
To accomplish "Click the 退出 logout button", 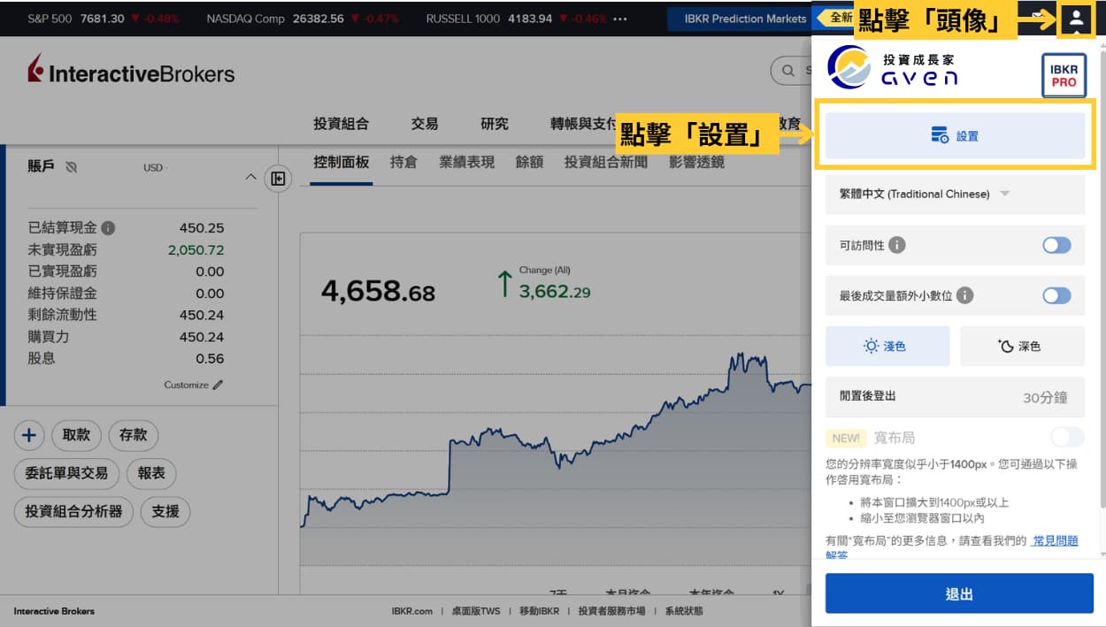I will tap(959, 593).
